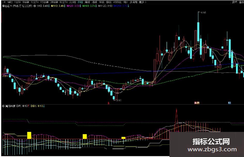Switch to the 10分钟 period tab
244x157 pixels.
[x=34, y=2]
